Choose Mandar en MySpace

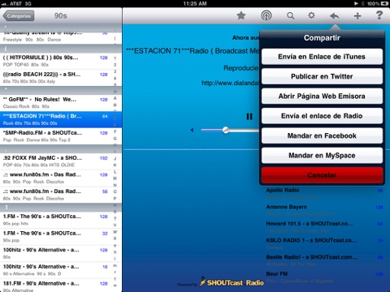[x=322, y=155]
